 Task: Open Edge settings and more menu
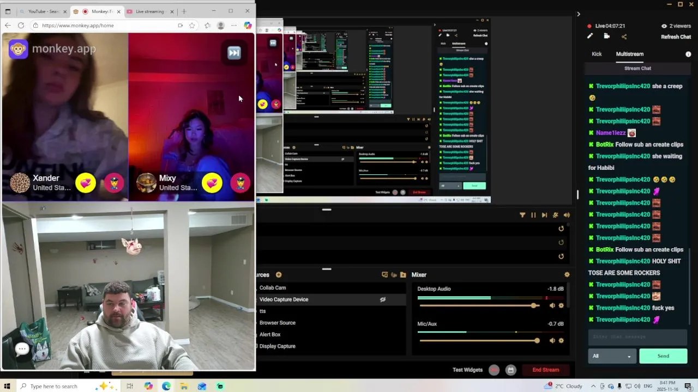234,25
